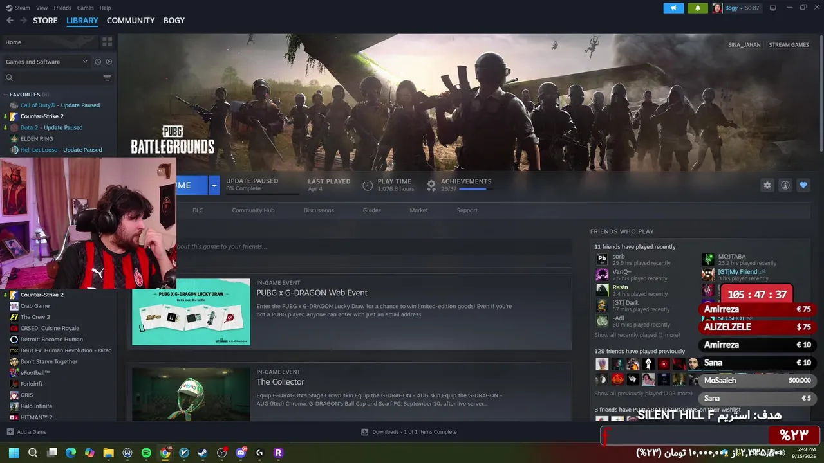Image resolution: width=824 pixels, height=463 pixels.
Task: Open the play button dropdown arrow
Action: [x=214, y=185]
